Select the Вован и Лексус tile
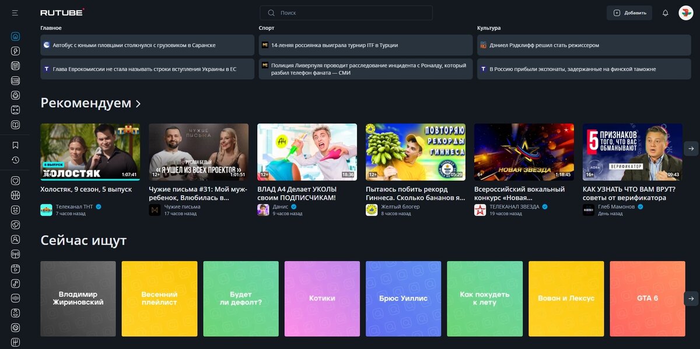700x349 pixels. coord(566,298)
